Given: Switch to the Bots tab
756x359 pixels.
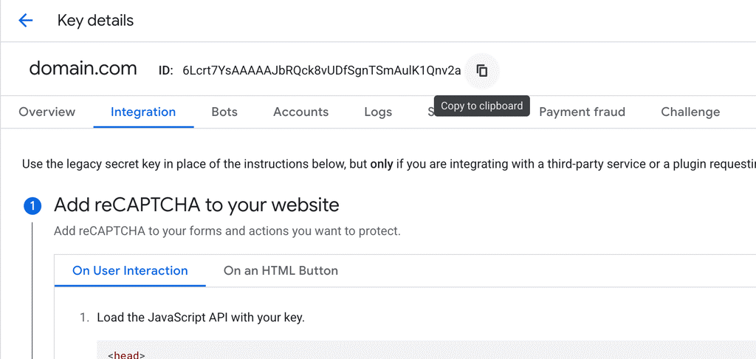Looking at the screenshot, I should (224, 112).
